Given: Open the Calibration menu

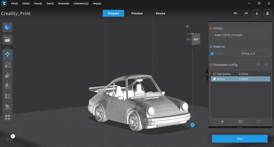Looking at the screenshot, I should point(81,3).
